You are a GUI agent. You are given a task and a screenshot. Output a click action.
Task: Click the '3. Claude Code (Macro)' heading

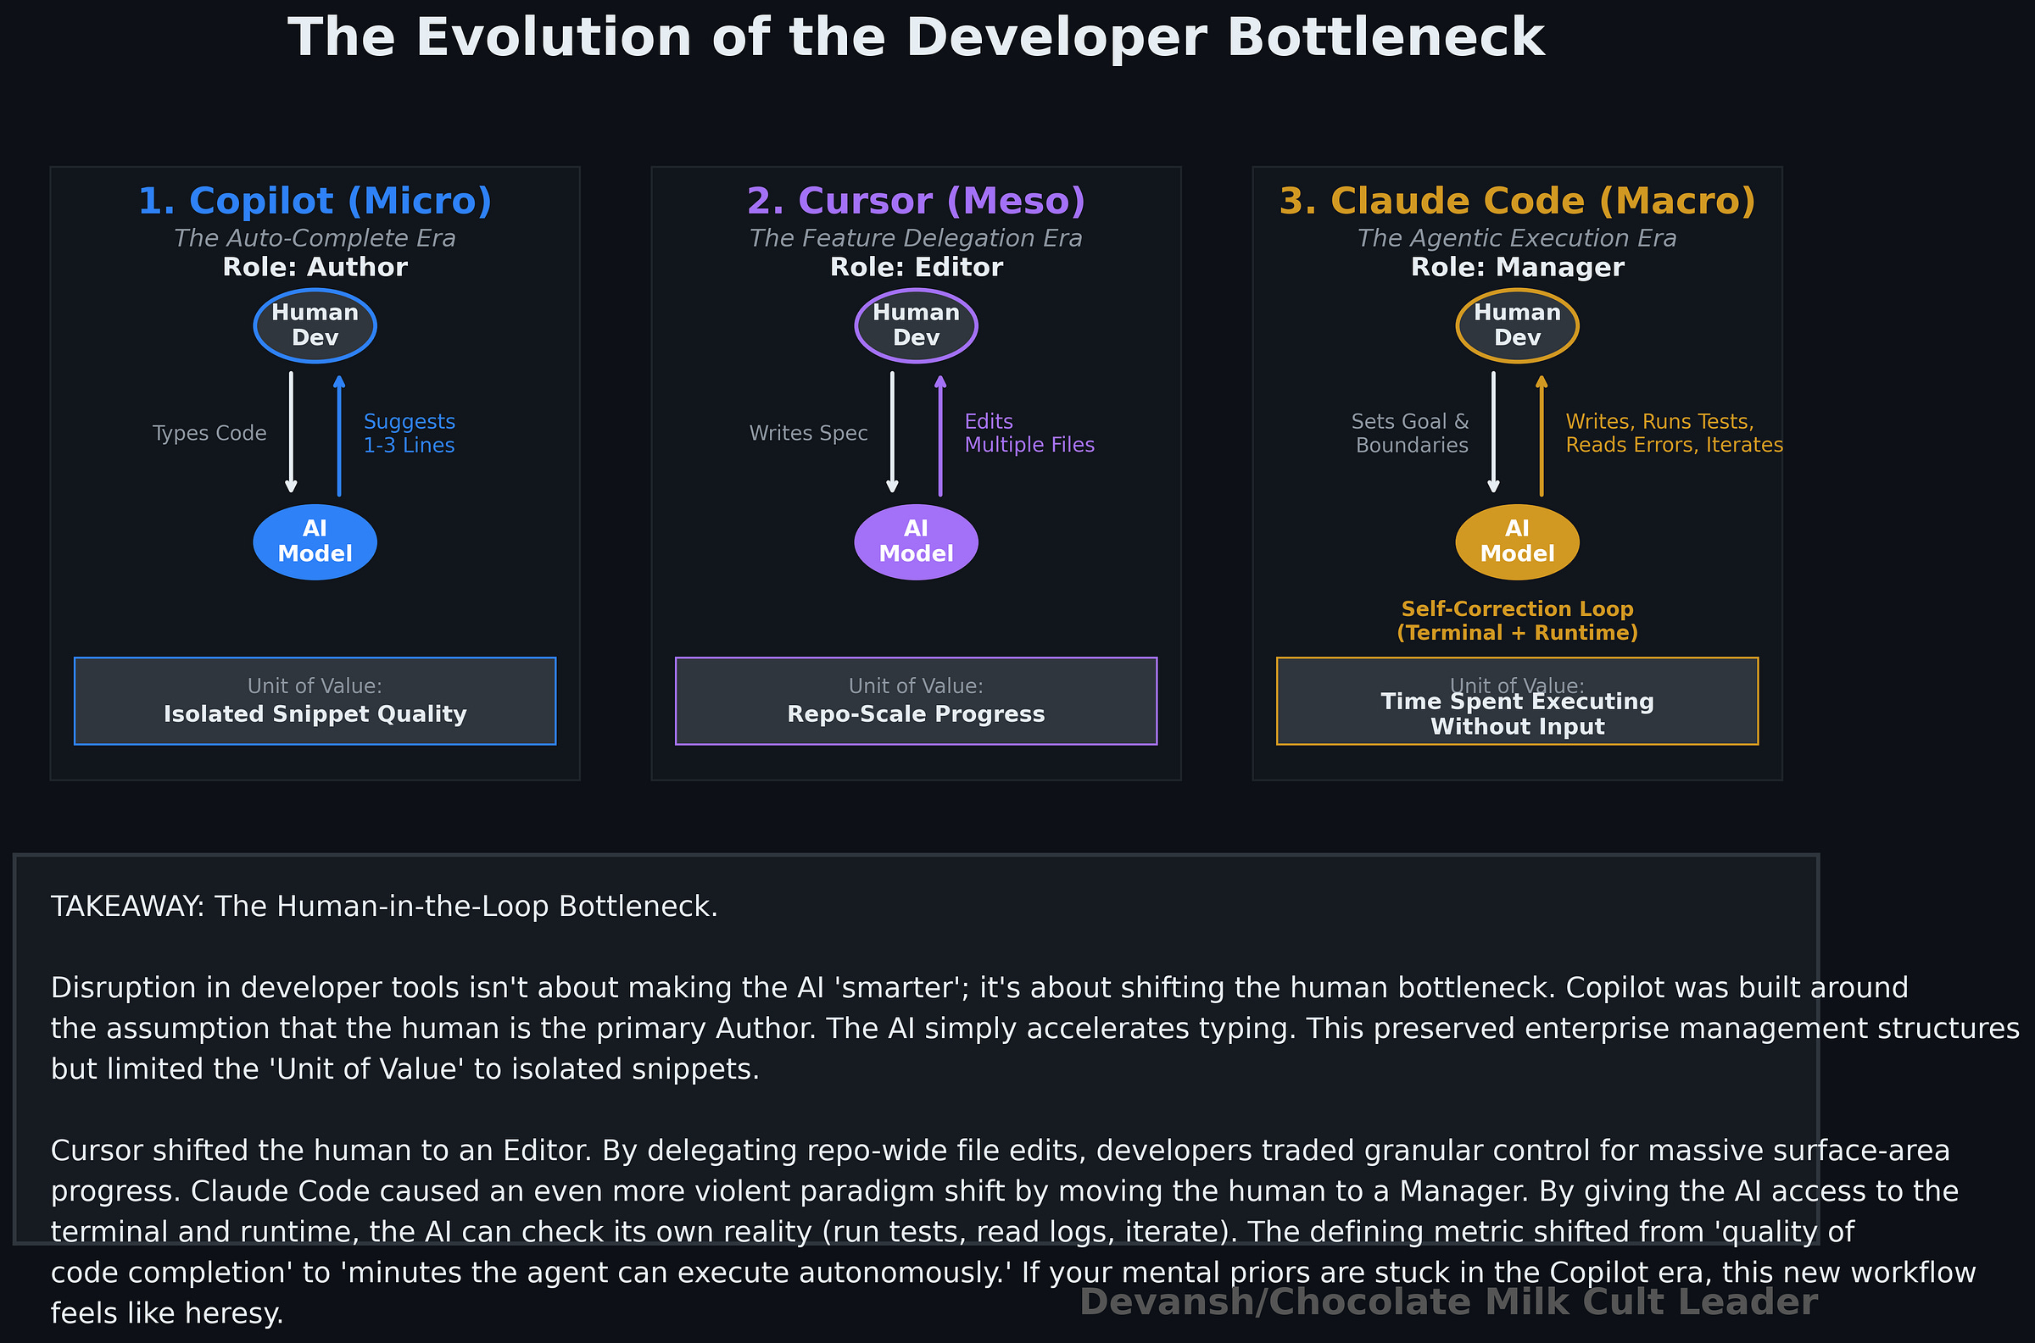1517,202
